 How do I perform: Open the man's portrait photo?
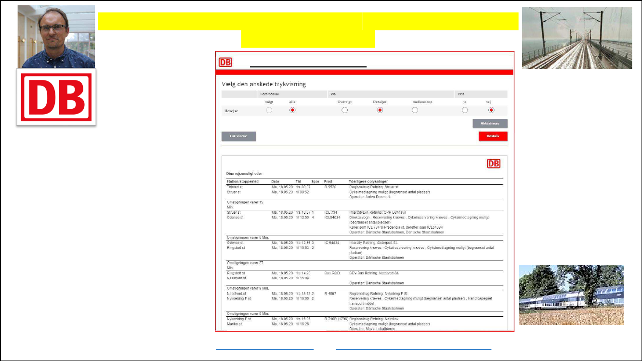coord(56,37)
